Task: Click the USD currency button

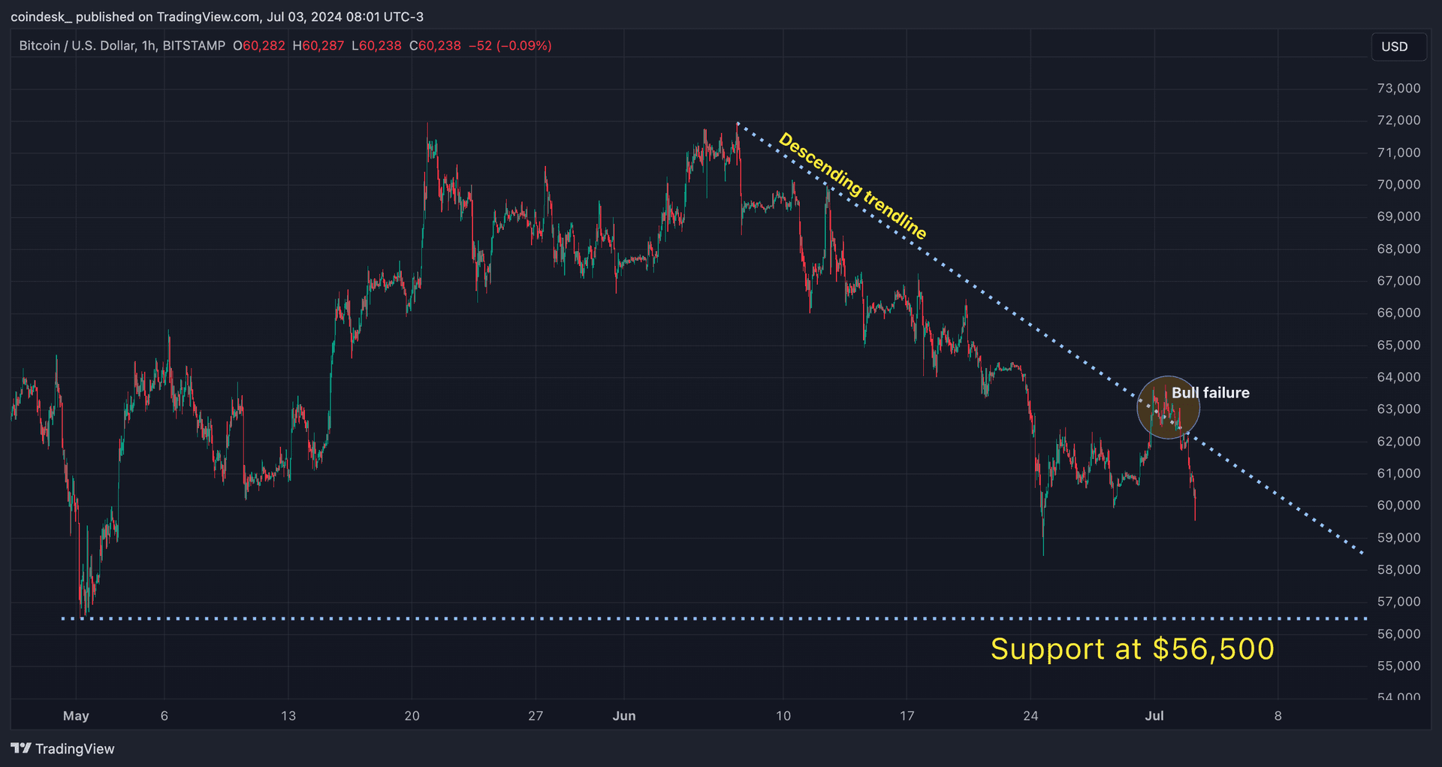Action: point(1398,47)
